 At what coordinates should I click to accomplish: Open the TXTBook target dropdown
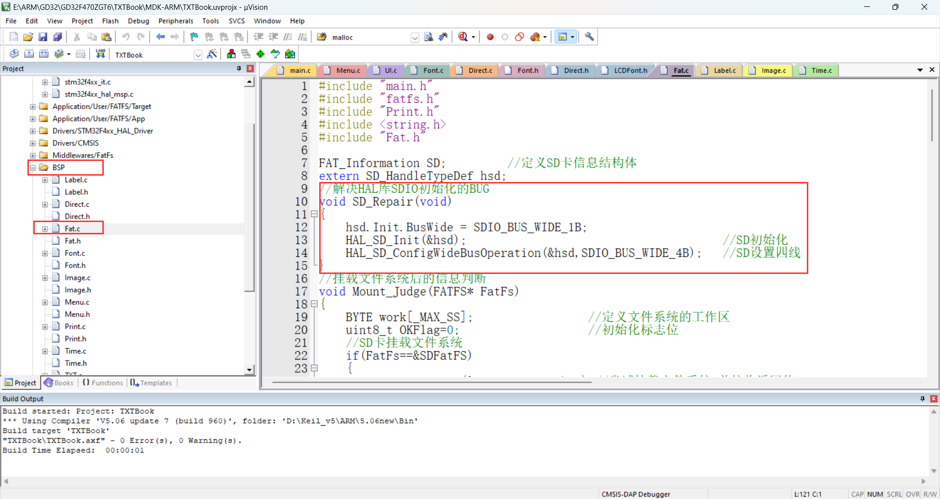pos(198,55)
